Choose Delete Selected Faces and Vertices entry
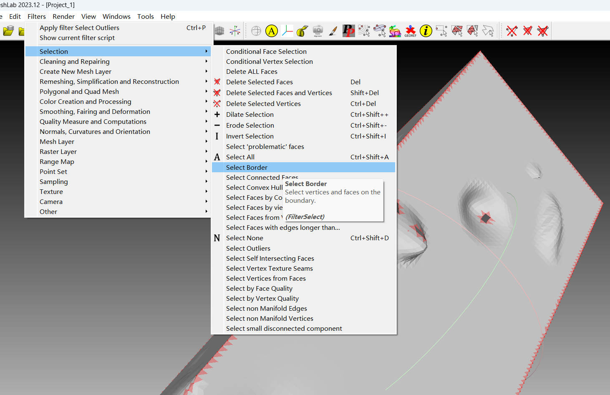Screen dimensions: 610x395 [303, 93]
